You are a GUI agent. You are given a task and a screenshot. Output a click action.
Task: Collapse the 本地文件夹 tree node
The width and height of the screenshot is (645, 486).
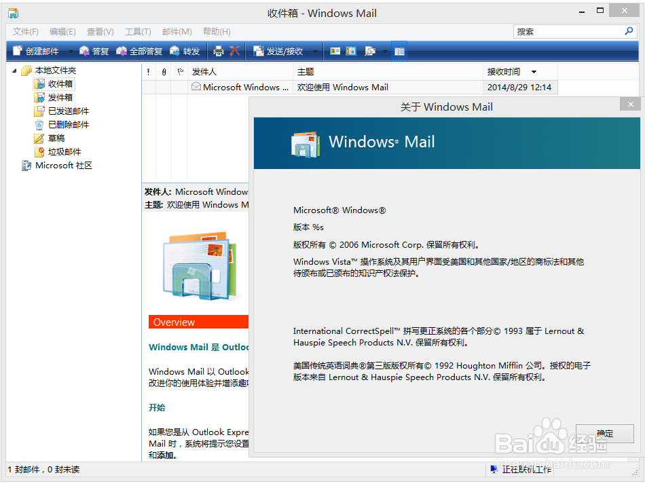click(x=14, y=71)
